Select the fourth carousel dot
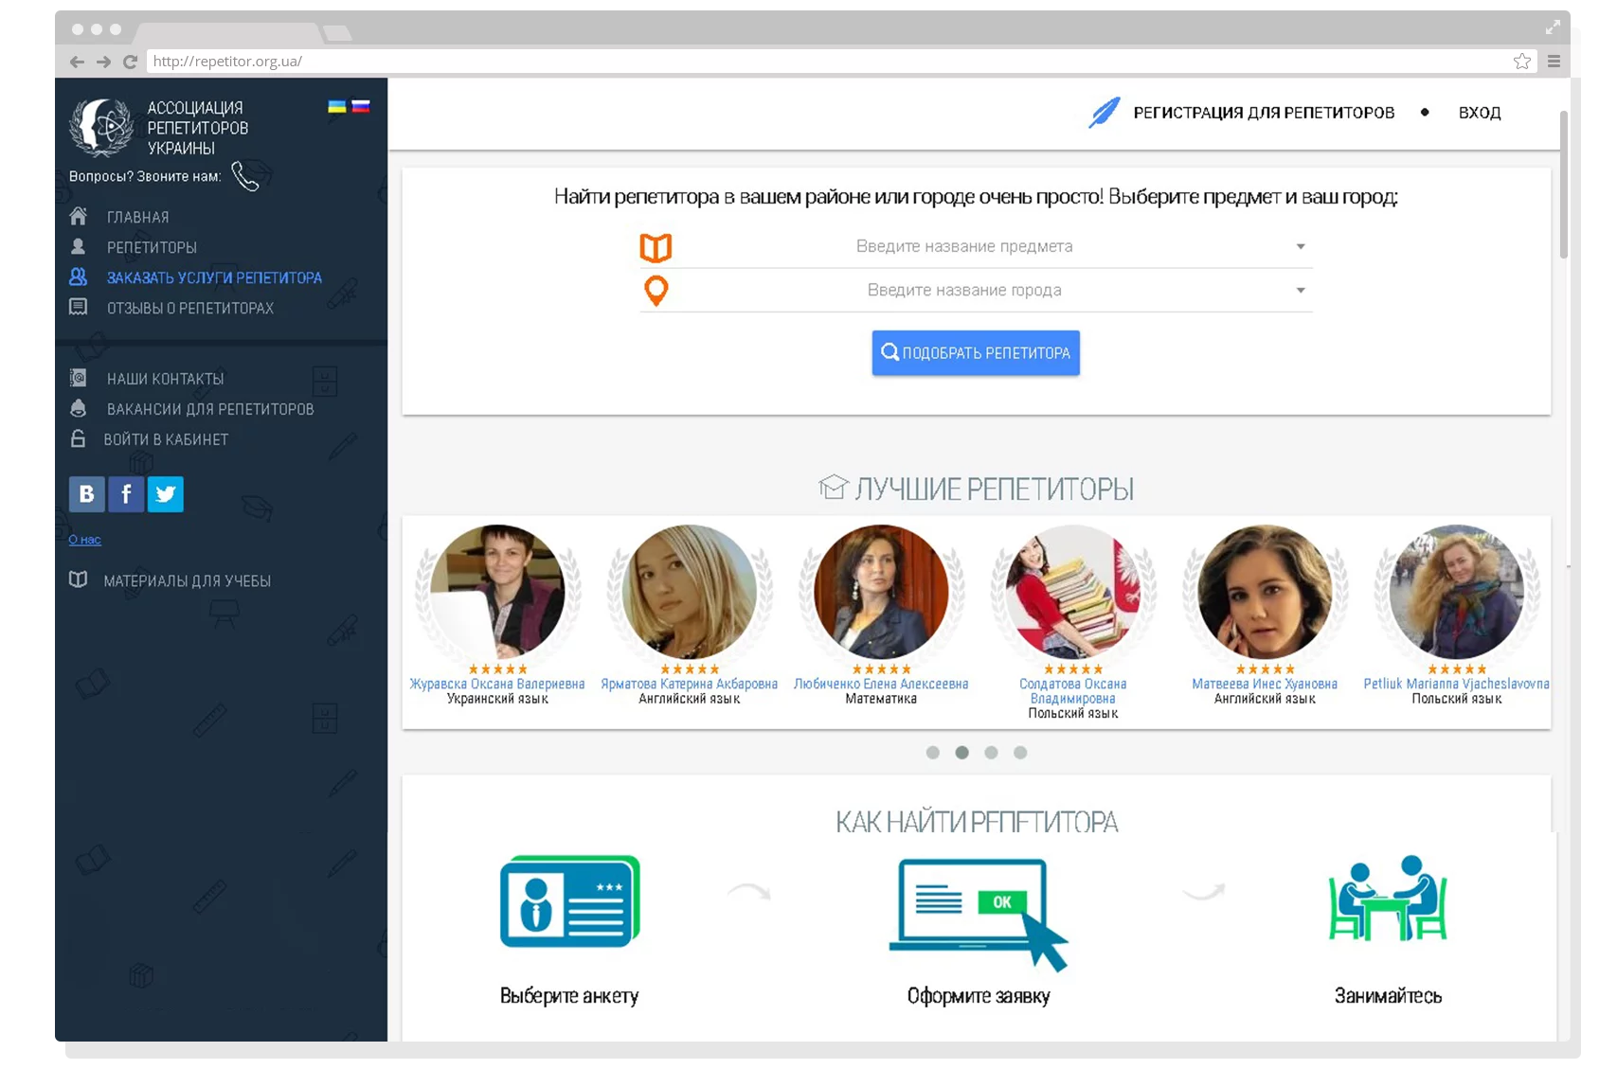The image size is (1617, 1087). click(x=1020, y=753)
